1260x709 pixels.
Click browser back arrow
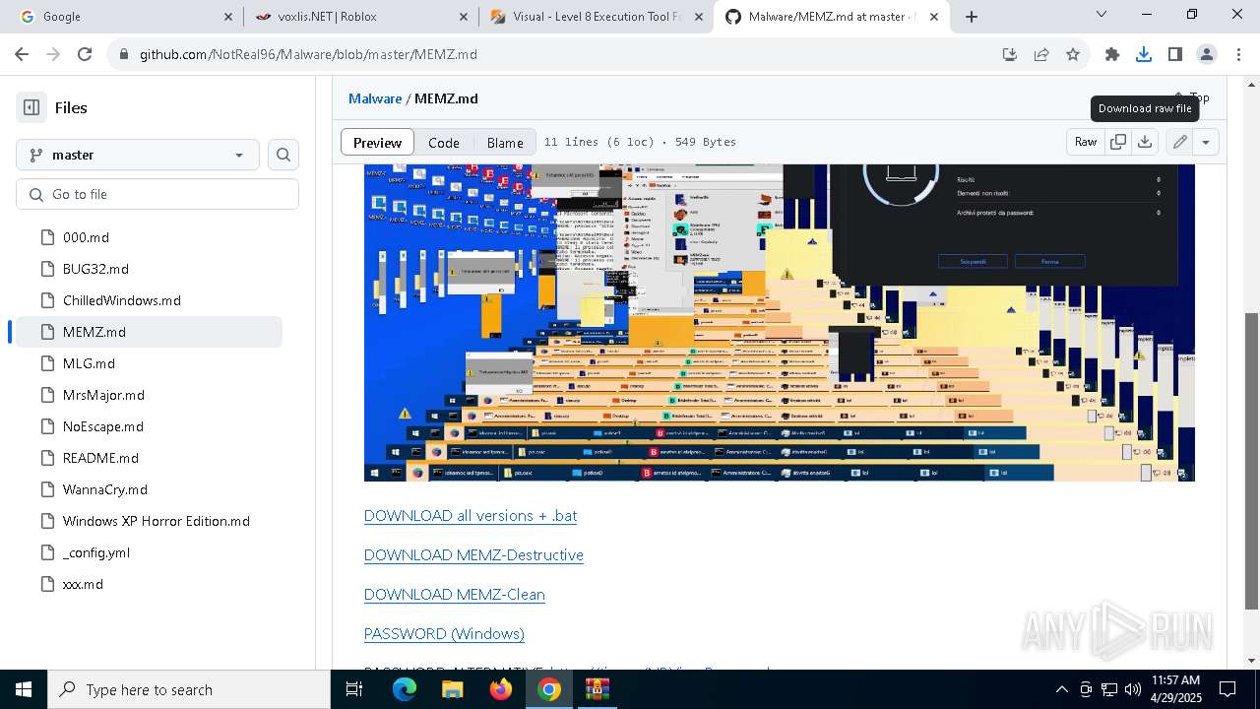tap(22, 54)
